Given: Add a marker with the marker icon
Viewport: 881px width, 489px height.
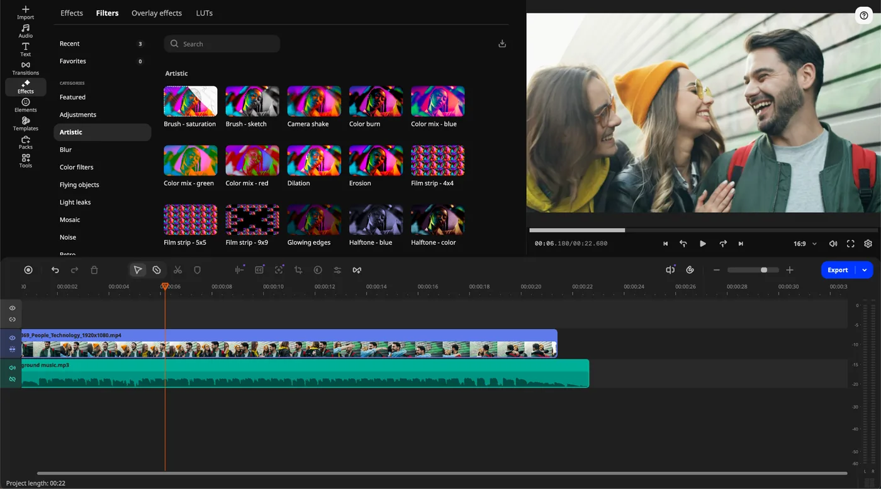Looking at the screenshot, I should click(x=197, y=270).
